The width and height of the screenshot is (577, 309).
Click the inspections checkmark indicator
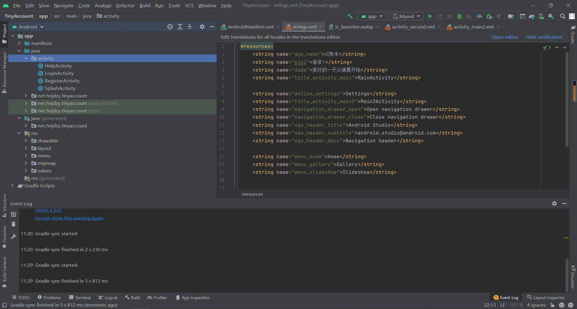[x=547, y=48]
